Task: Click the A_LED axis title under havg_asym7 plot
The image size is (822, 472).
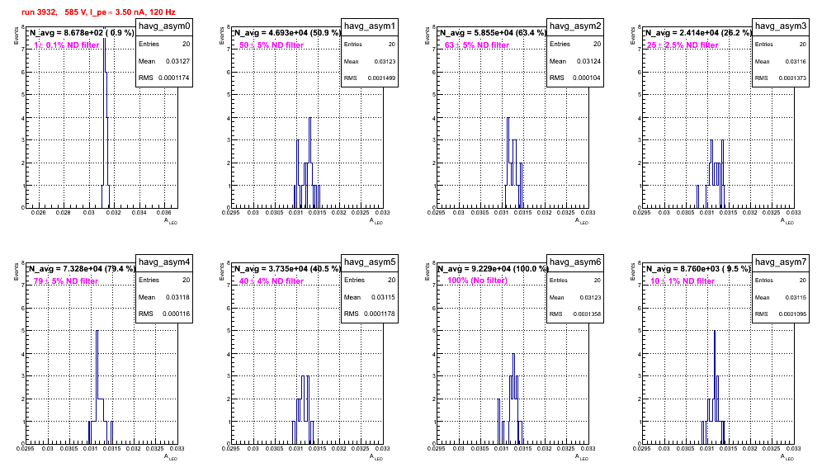Action: tap(787, 457)
